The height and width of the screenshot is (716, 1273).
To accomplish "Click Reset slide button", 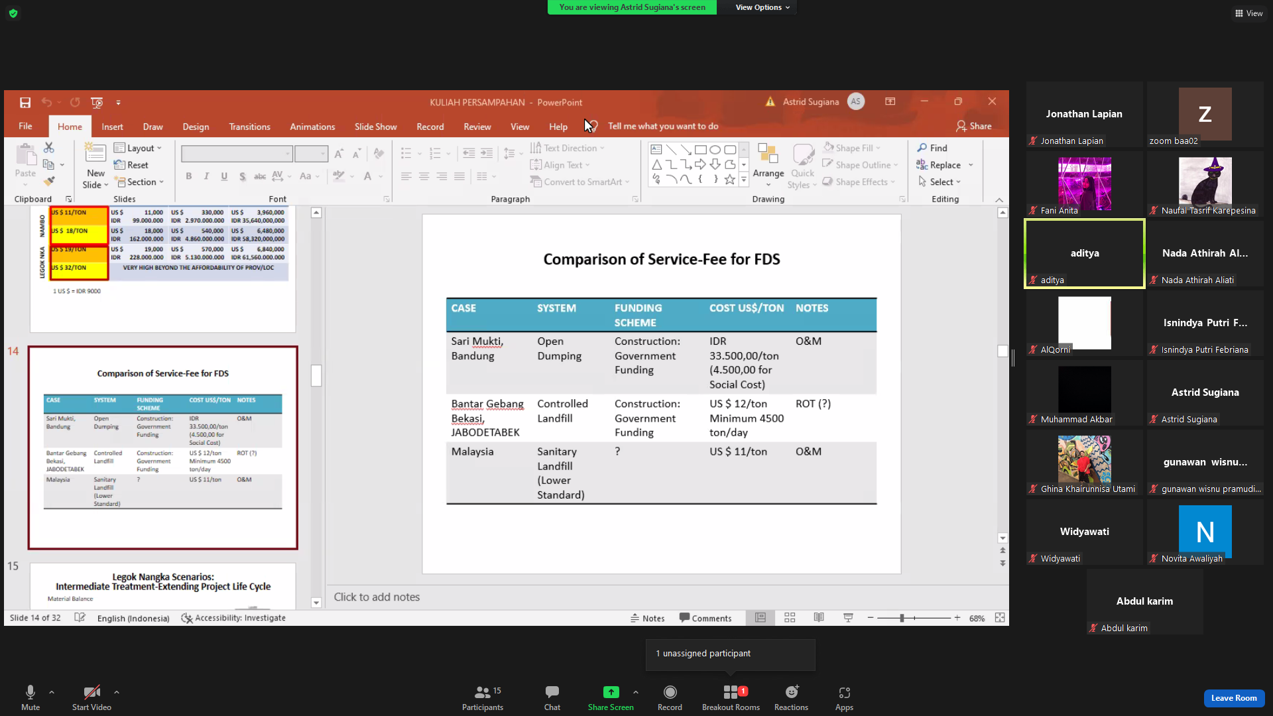I will (x=131, y=165).
